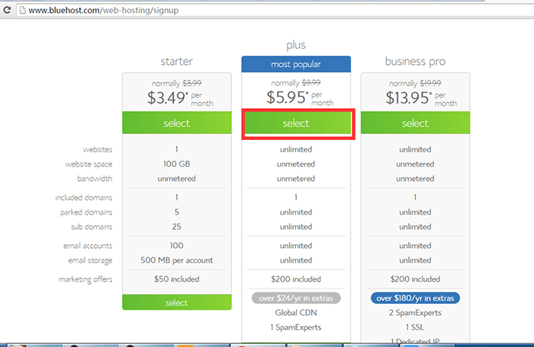The height and width of the screenshot is (347, 534).
Task: Click '1 SpamExperts' in plus column
Action: (x=296, y=327)
